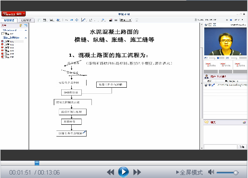Switch to the second mode tab

coord(26,20)
